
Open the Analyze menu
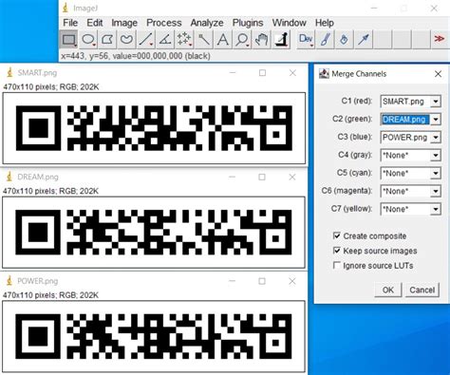pos(207,23)
